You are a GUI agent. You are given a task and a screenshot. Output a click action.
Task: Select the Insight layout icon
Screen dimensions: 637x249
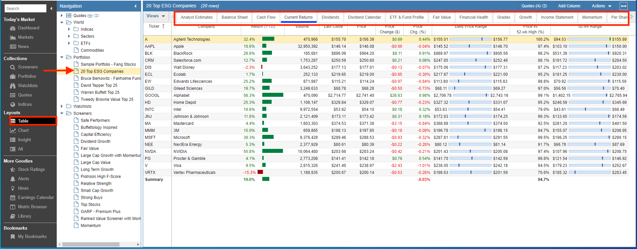13,140
